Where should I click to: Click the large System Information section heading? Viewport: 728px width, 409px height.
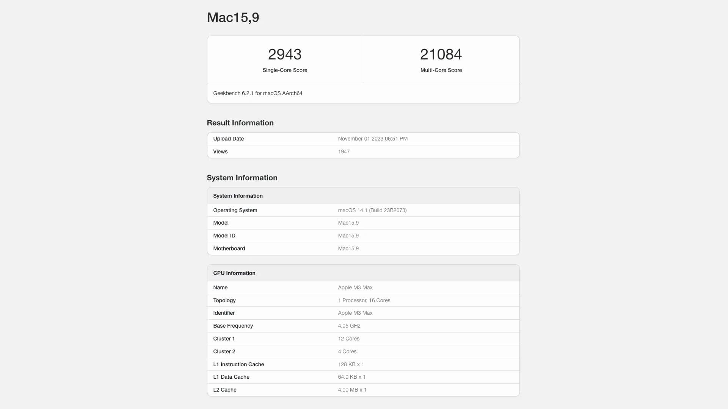[x=242, y=178]
